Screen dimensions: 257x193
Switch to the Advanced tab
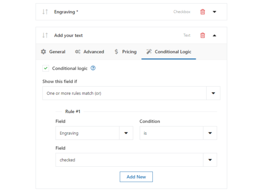click(x=90, y=52)
